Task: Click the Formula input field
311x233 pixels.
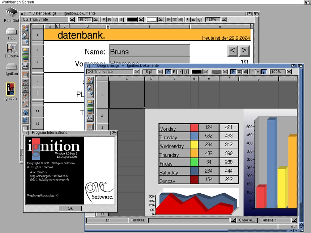Action: coord(189,220)
